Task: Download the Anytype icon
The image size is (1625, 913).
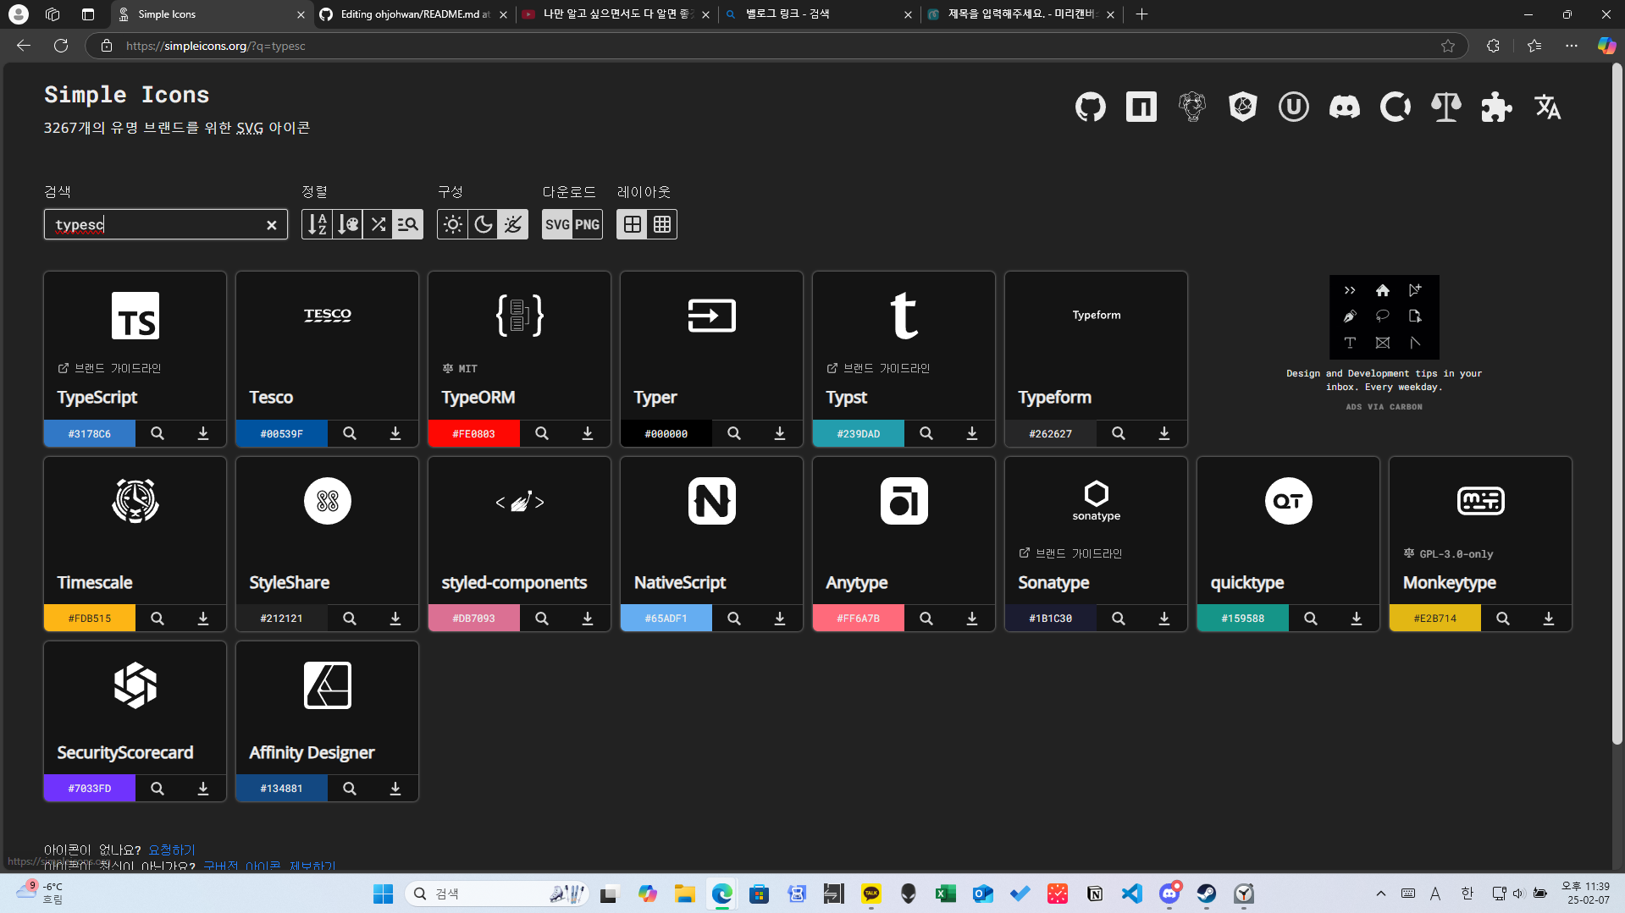Action: [x=972, y=619]
